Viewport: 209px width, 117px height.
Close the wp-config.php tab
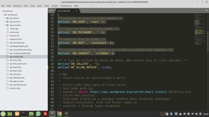coord(76,11)
